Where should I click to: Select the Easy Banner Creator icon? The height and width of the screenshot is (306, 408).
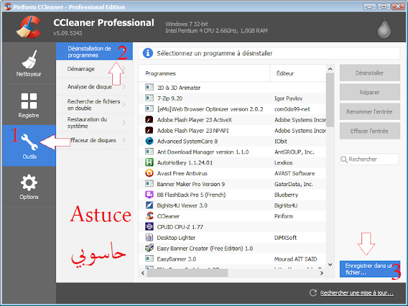click(x=149, y=248)
